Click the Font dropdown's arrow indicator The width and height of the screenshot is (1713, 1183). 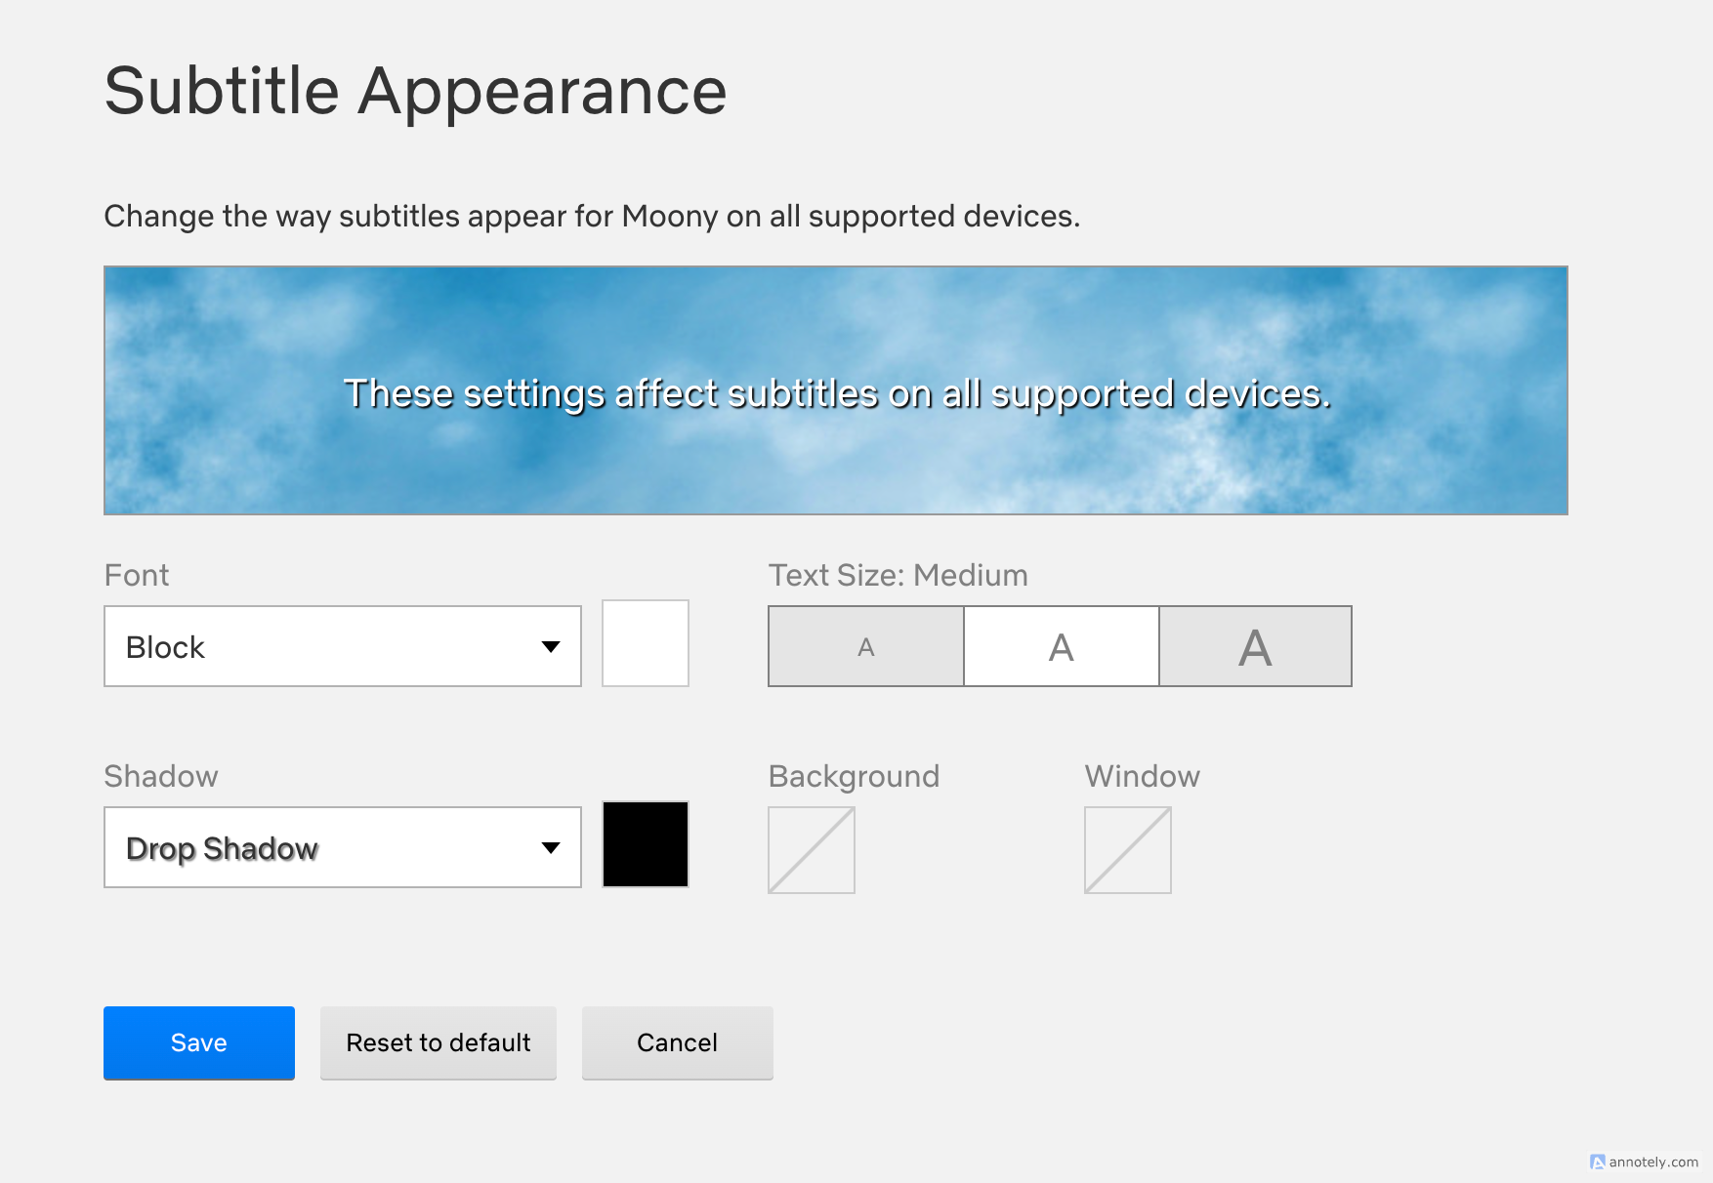[x=551, y=646]
